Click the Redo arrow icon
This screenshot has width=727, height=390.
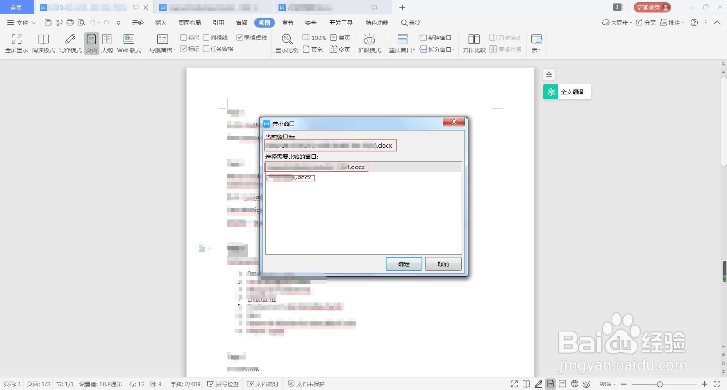point(106,23)
